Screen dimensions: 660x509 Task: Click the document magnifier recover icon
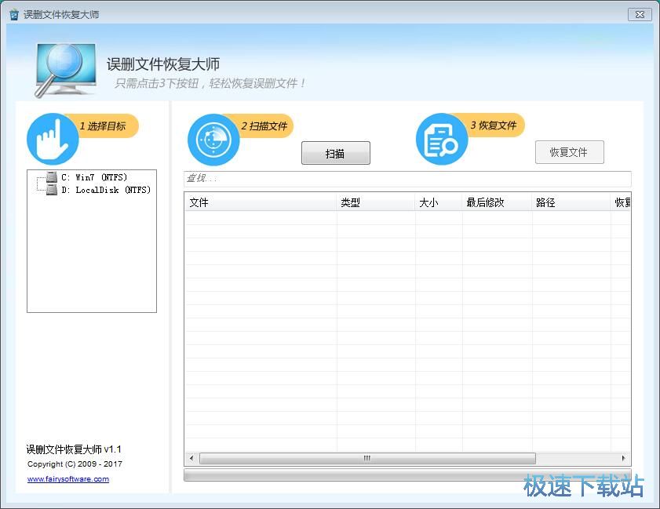(441, 140)
